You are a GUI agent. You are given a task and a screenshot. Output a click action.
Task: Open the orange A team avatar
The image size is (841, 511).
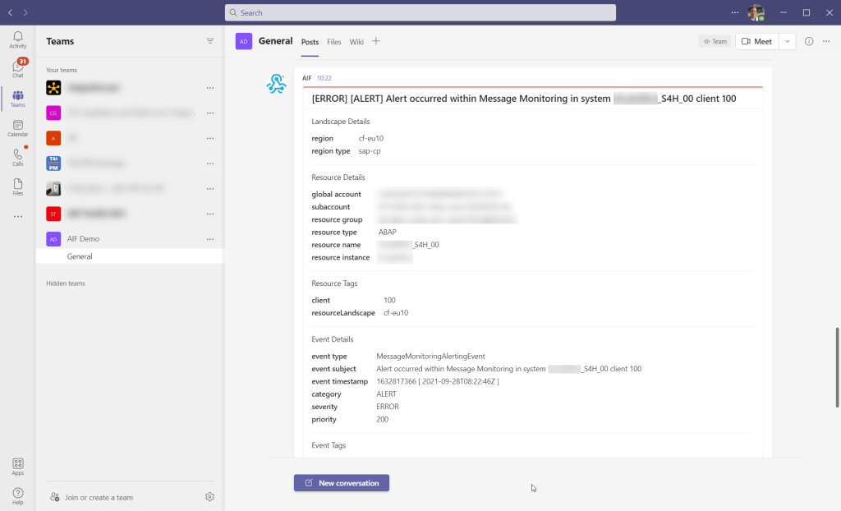tap(53, 138)
